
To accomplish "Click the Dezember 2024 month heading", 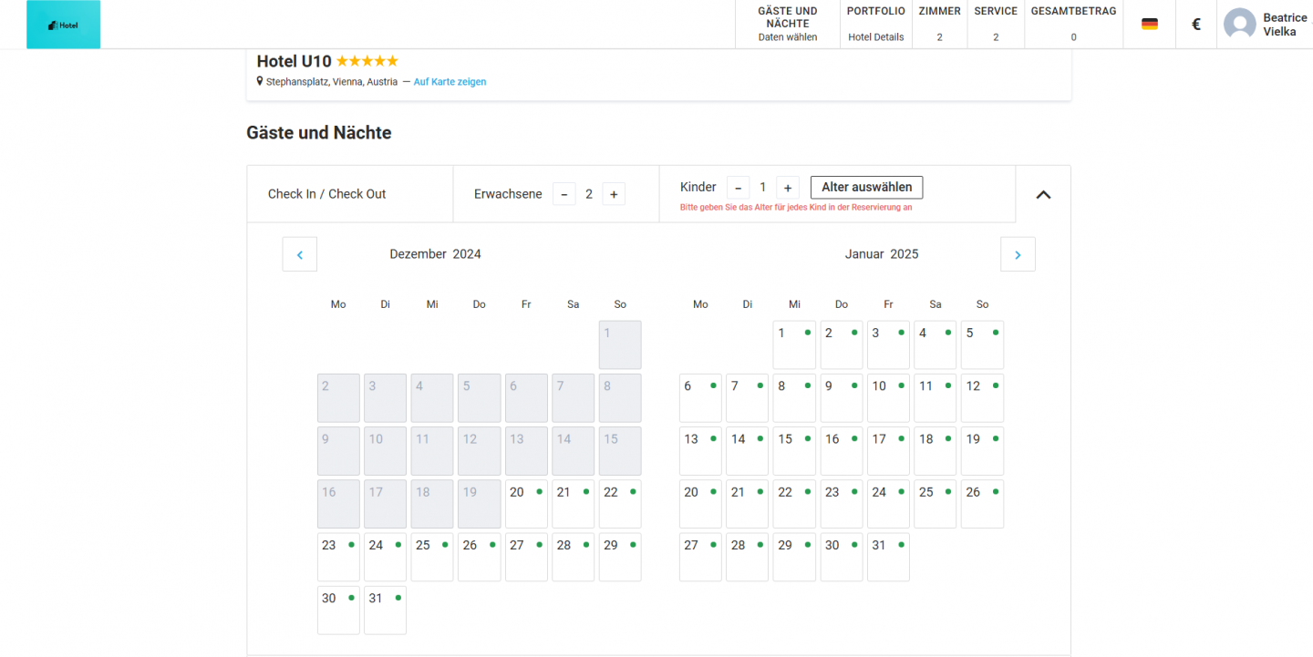I will (435, 254).
